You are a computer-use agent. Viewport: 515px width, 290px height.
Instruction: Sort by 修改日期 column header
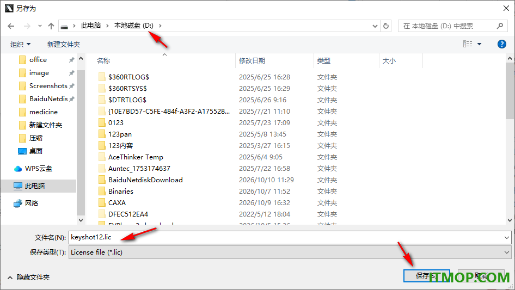(252, 61)
